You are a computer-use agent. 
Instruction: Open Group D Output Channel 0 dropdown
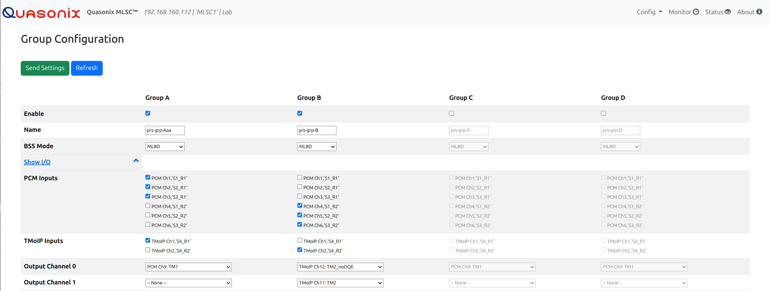pos(644,267)
